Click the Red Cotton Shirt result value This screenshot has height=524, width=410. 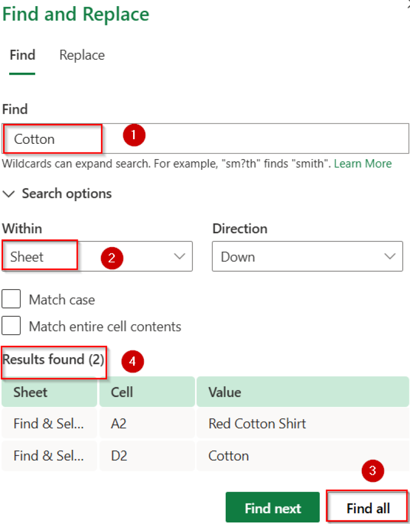pos(257,423)
